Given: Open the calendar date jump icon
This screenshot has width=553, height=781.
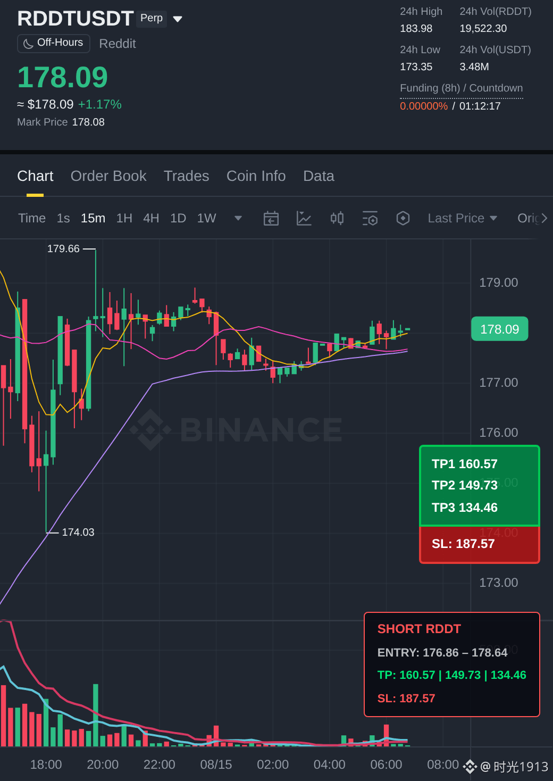Looking at the screenshot, I should tap(271, 218).
